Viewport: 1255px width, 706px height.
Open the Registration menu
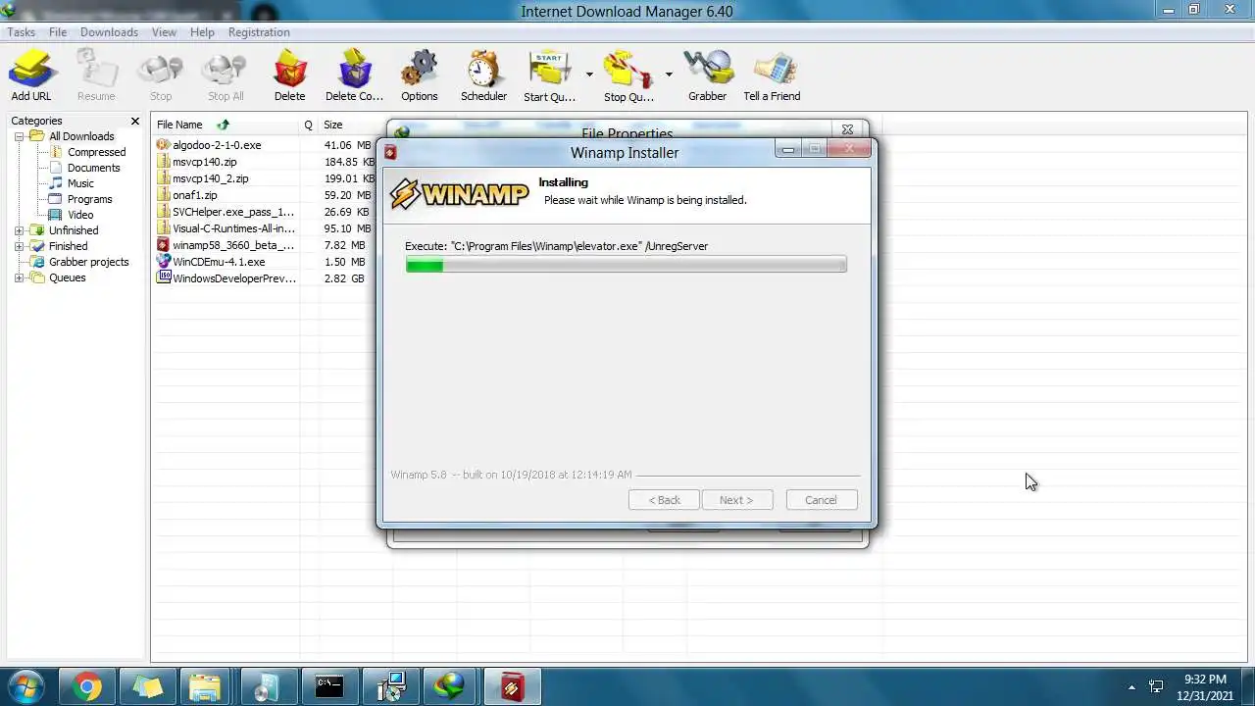pyautogui.click(x=259, y=32)
